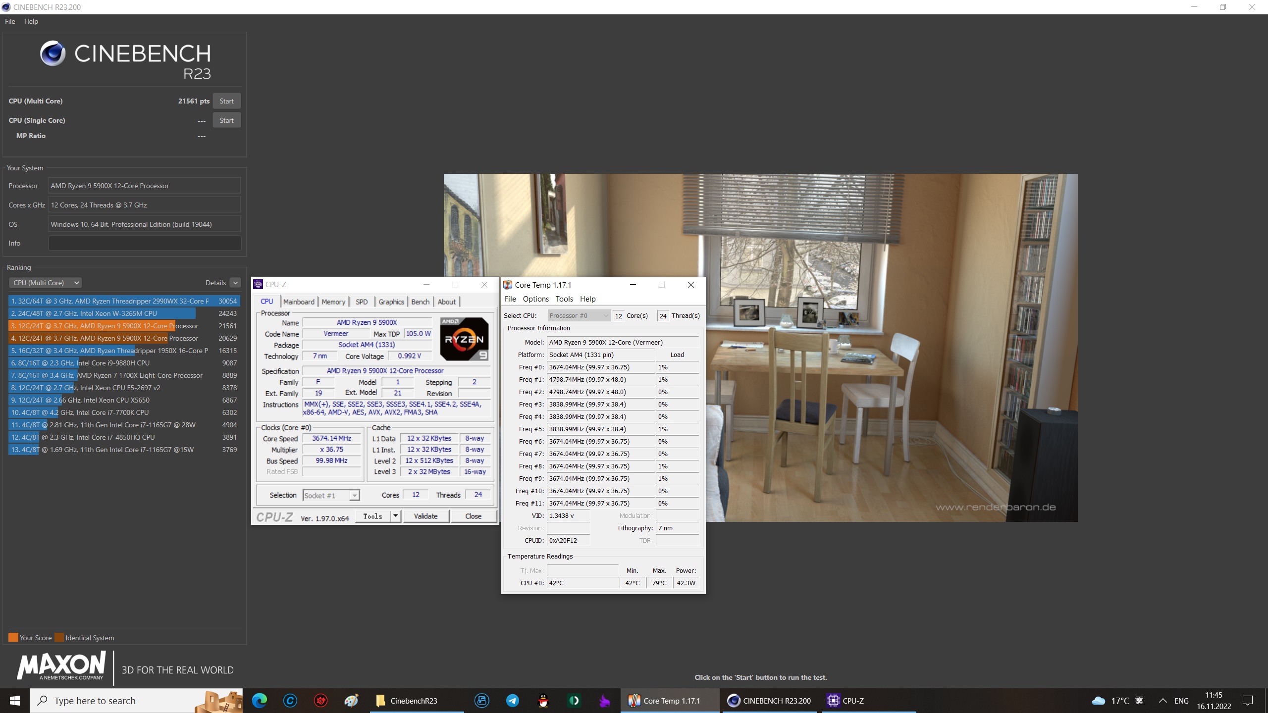Image resolution: width=1268 pixels, height=713 pixels.
Task: Click the Cinebench logo sphere icon
Action: click(x=53, y=53)
